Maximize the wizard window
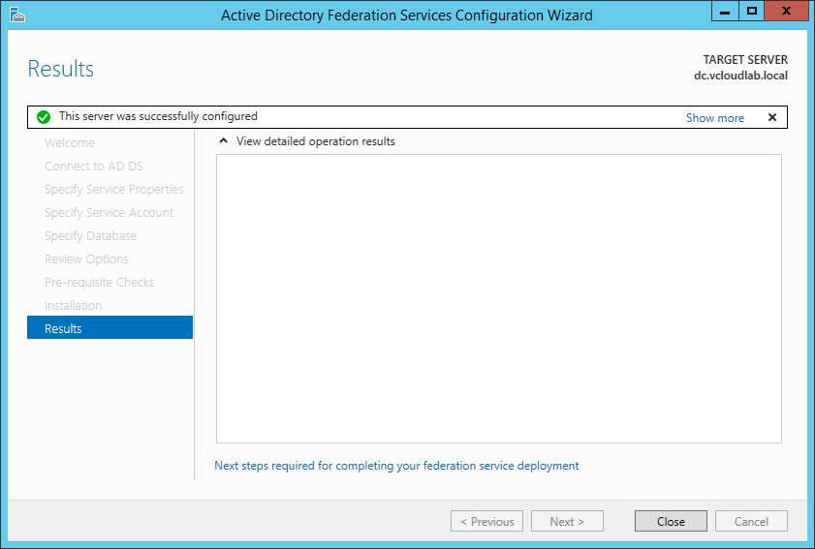Image resolution: width=815 pixels, height=549 pixels. tap(752, 11)
